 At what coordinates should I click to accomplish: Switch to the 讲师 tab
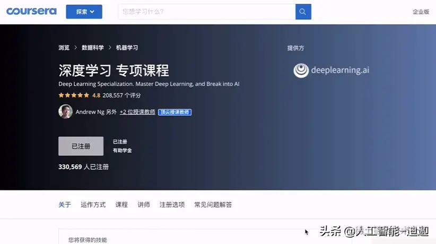click(144, 205)
